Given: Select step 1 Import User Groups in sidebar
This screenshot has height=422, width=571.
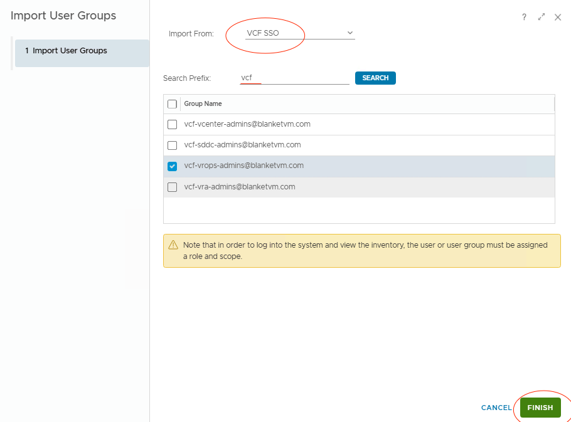Looking at the screenshot, I should pos(82,51).
